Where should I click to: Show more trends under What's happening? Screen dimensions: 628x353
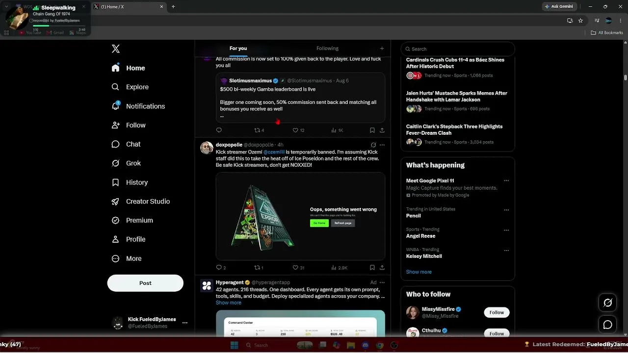tap(419, 272)
